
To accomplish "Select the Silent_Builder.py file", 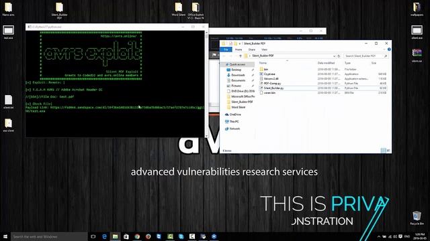I will tap(273, 88).
